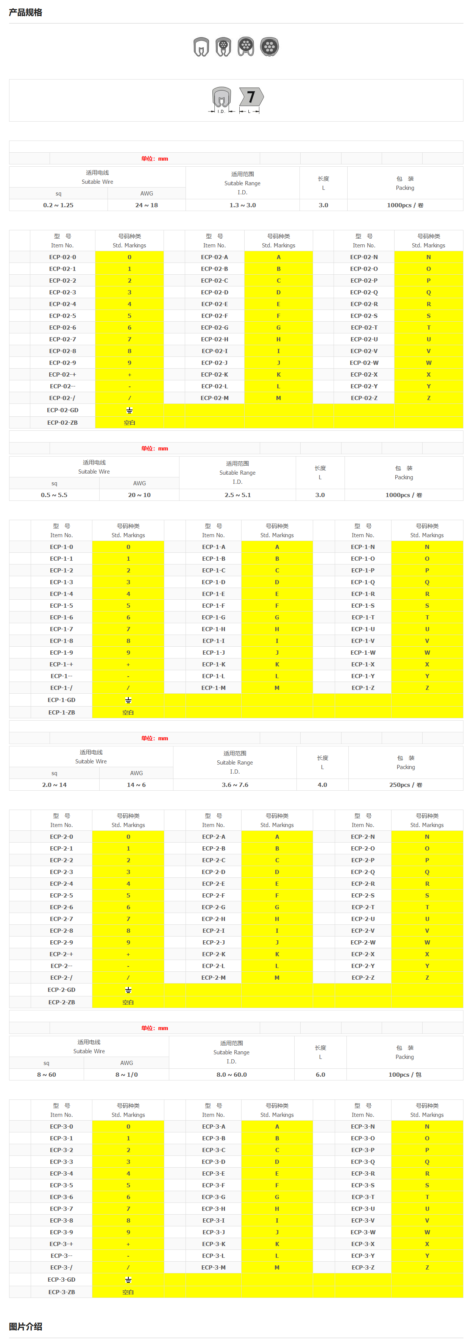Viewport: 468px width, 1340px height.
Task: Click the ground symbol in ECP-1-GD row
Action: click(128, 700)
